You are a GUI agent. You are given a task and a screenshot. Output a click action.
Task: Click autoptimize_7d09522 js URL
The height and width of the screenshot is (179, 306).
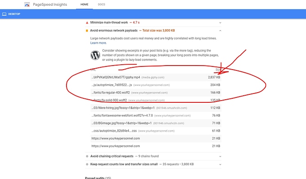click(112, 85)
